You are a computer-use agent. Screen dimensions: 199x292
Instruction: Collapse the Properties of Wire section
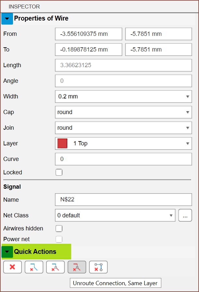pyautogui.click(x=7, y=19)
